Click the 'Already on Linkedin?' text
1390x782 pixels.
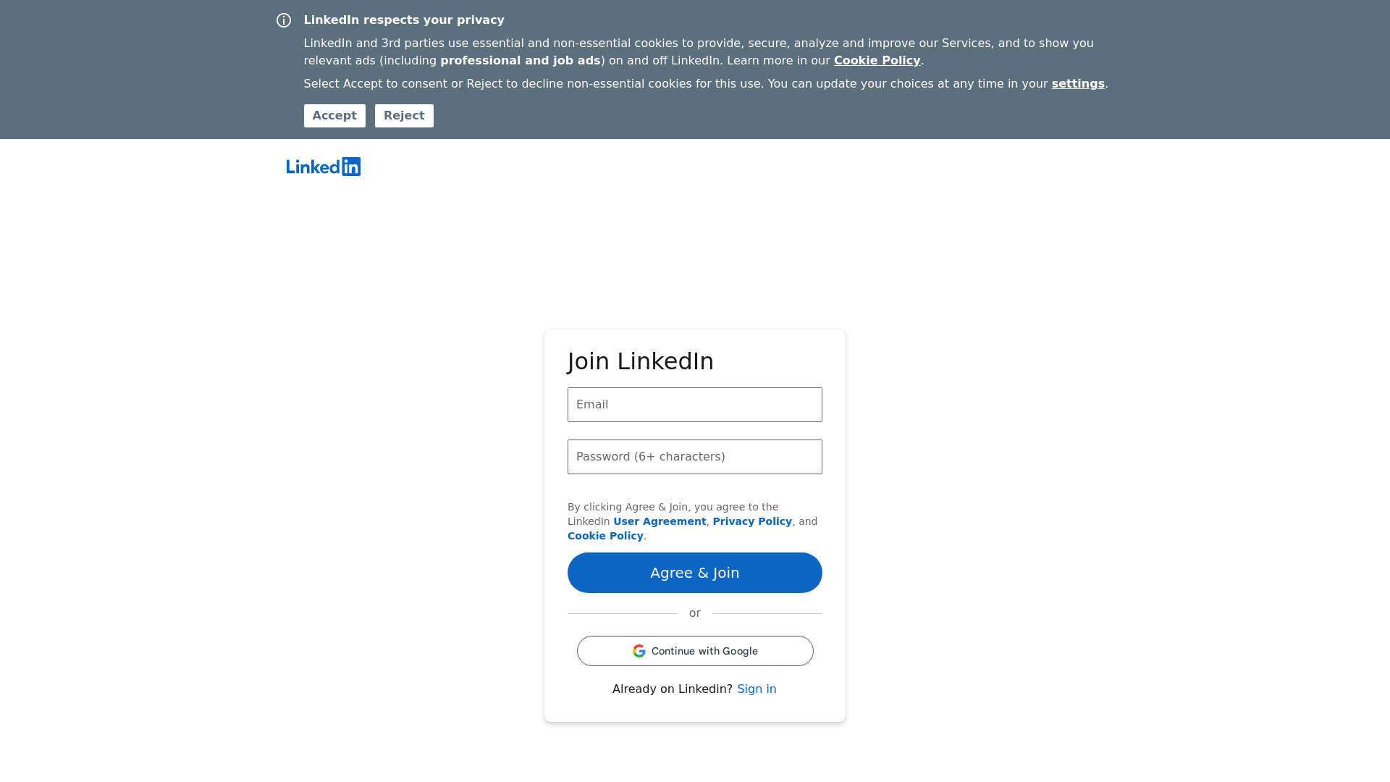pos(671,689)
